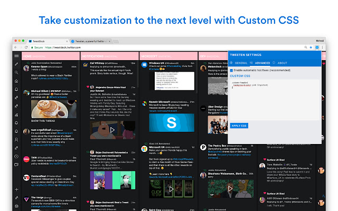Close the Tweeten browser tab
Screen dimensions: 338x211
(x=109, y=41)
